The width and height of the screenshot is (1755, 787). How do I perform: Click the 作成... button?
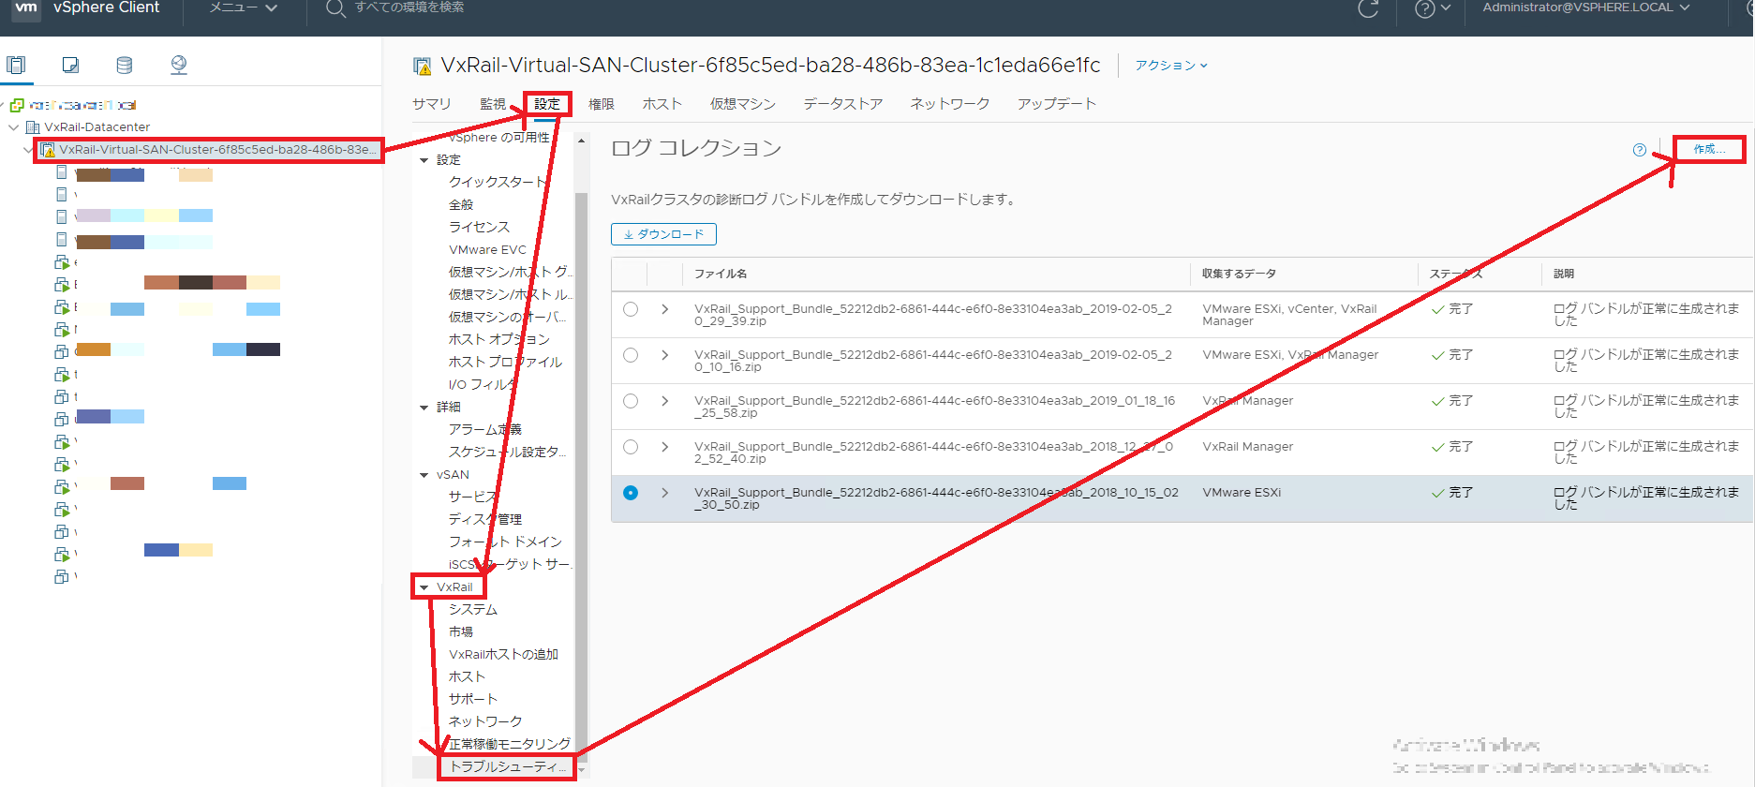pos(1709,149)
